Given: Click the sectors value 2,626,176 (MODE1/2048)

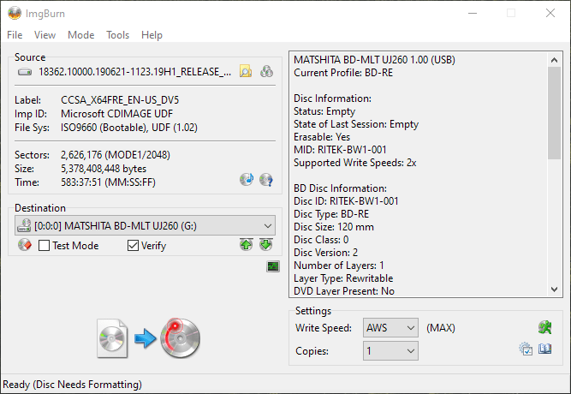Looking at the screenshot, I should point(116,155).
